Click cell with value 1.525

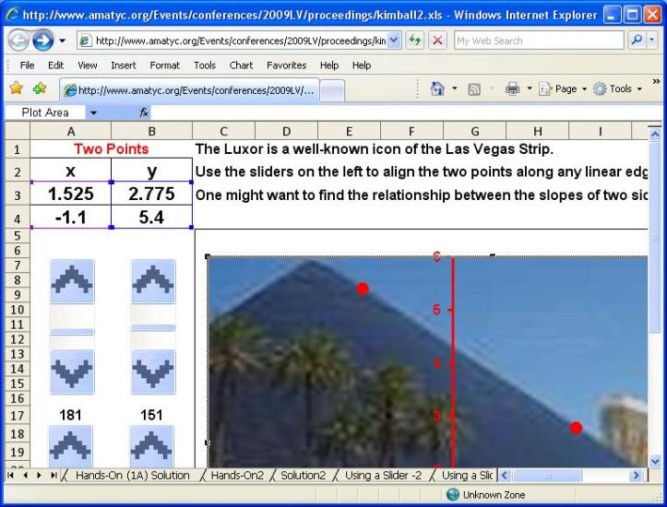[x=71, y=194]
